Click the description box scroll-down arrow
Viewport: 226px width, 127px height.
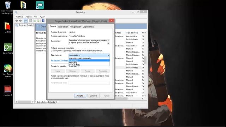point(108,43)
